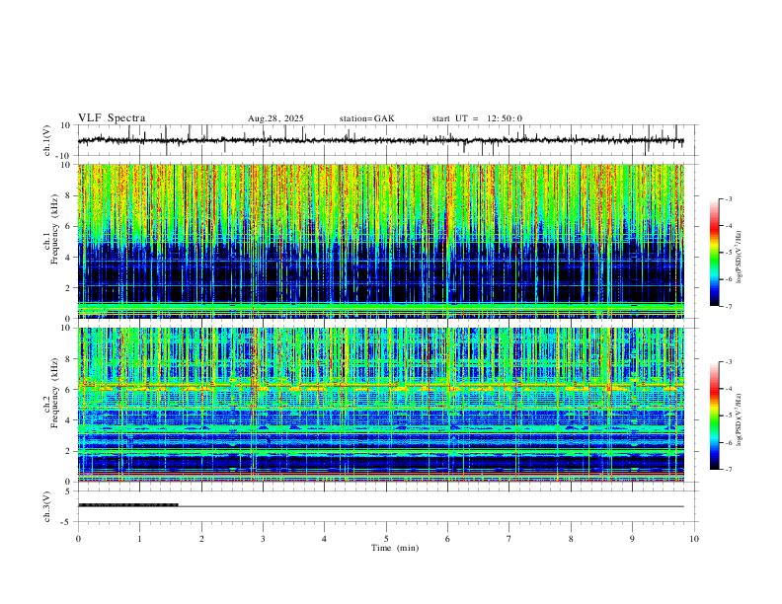Click the yellow 6 kHz band in ch.2
Screen dimensions: 782x604
[380, 387]
